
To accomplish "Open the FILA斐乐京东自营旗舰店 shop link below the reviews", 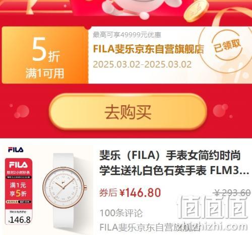I will [150, 227].
